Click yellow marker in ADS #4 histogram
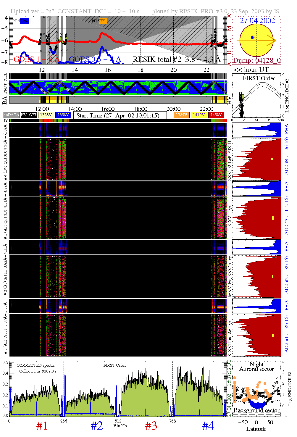The image size is (297, 437). click(272, 159)
